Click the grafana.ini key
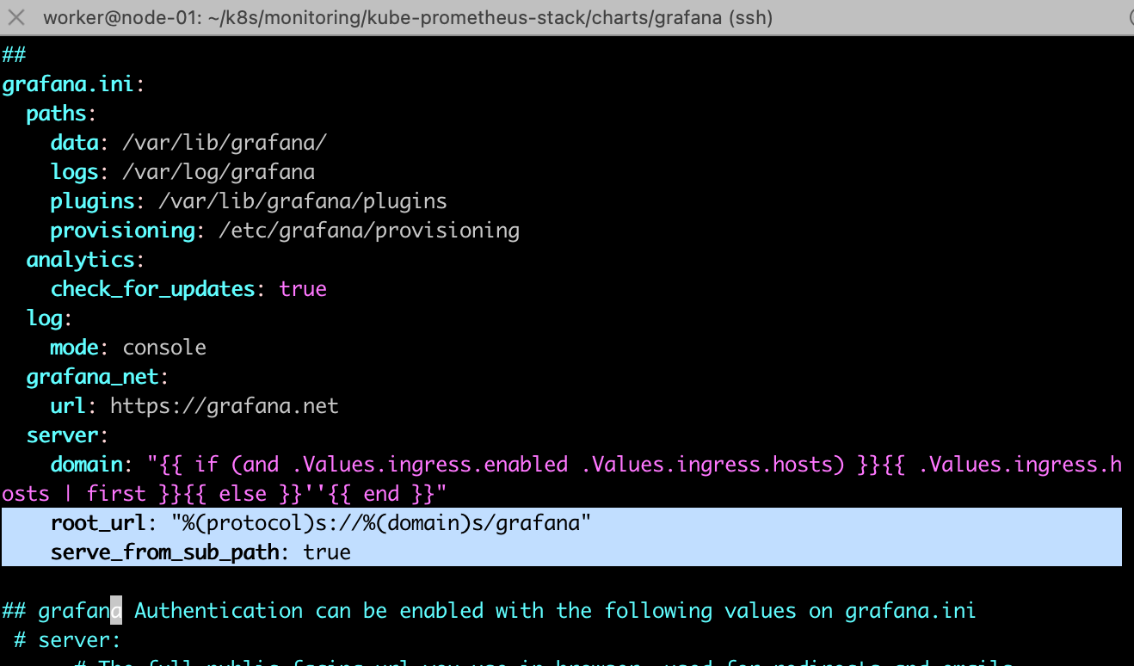1134x666 pixels. [x=68, y=84]
